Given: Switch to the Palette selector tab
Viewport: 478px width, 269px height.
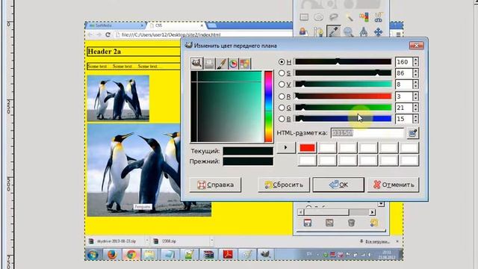Looking at the screenshot, I should (245, 64).
